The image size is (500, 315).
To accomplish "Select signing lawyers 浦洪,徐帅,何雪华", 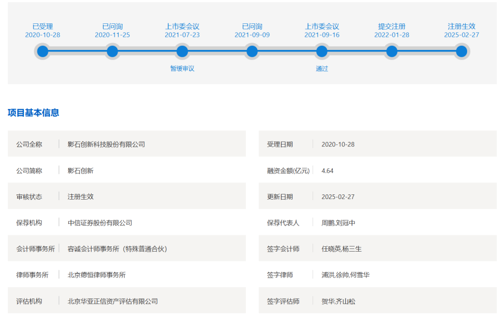I will (345, 275).
